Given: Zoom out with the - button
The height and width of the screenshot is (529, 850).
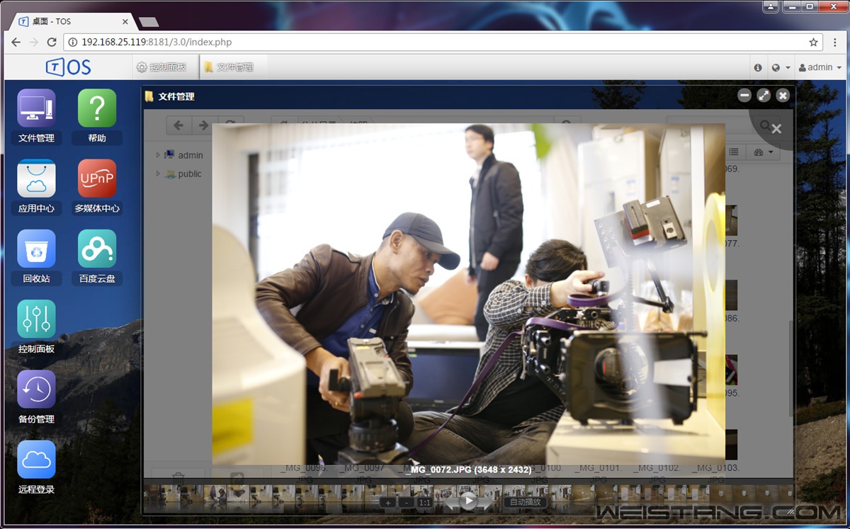Looking at the screenshot, I should coord(406,502).
